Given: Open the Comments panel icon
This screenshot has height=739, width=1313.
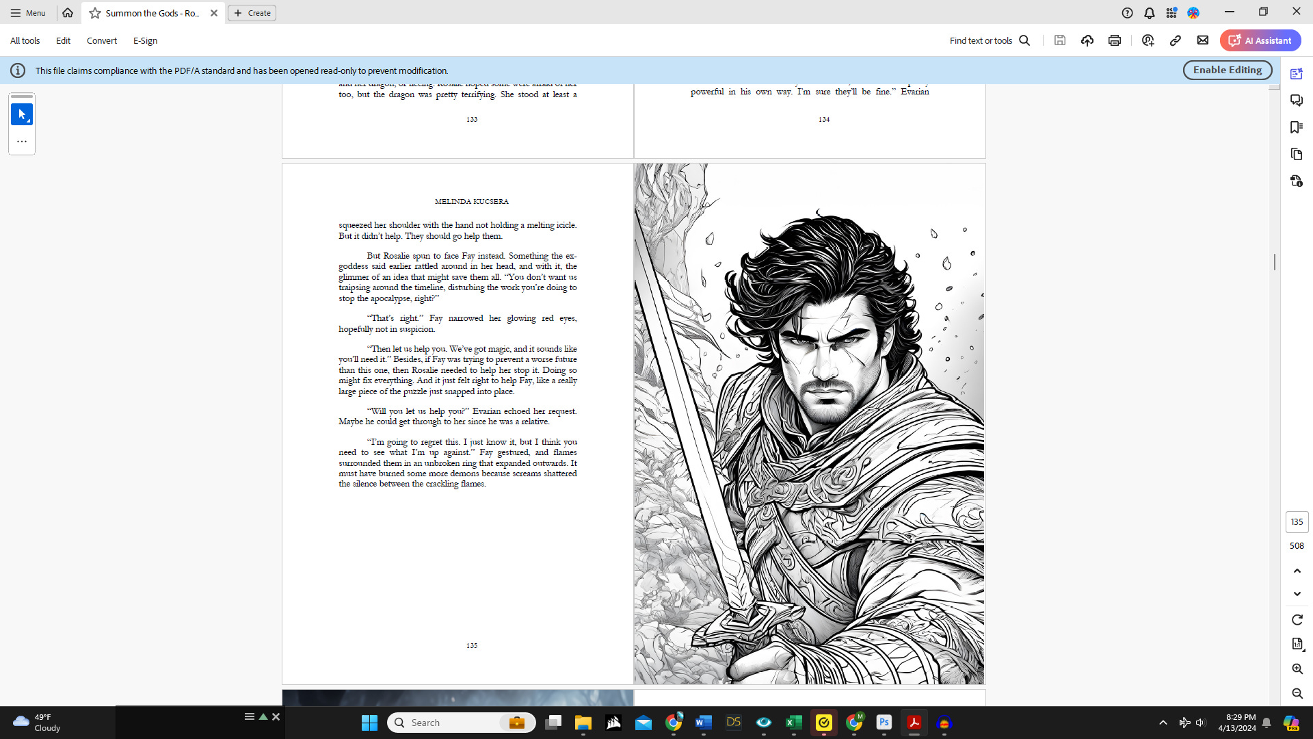Looking at the screenshot, I should coord(1297,101).
